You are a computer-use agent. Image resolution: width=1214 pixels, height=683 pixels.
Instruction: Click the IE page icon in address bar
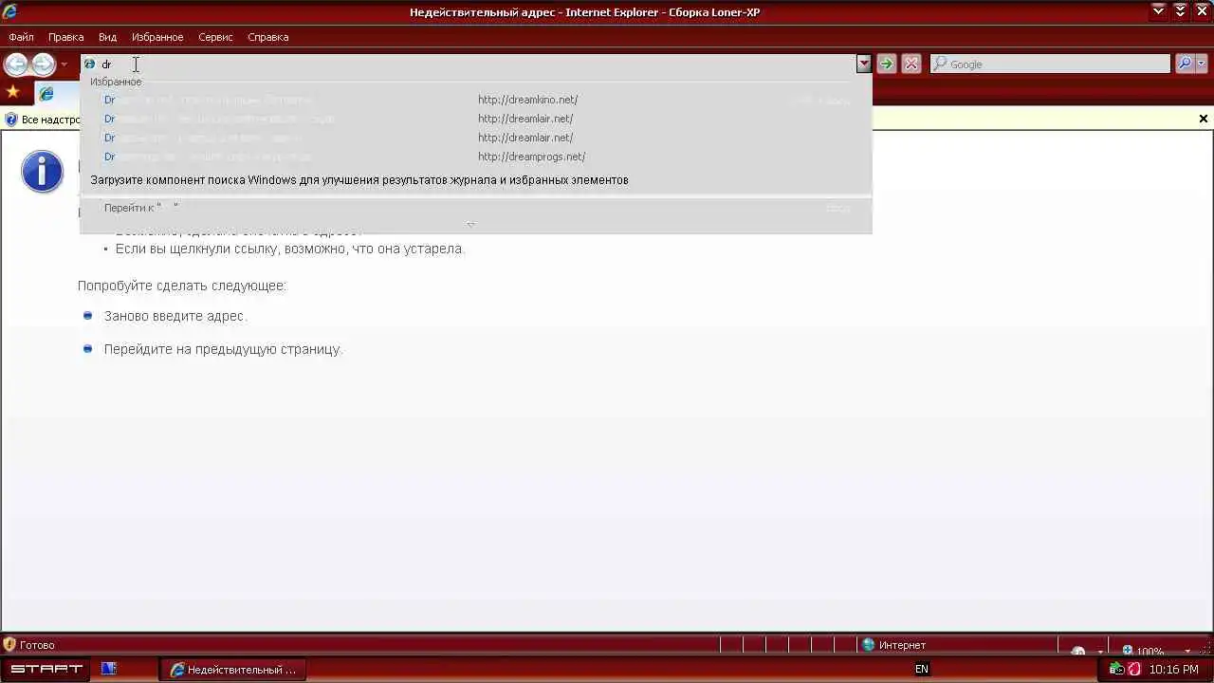point(89,64)
